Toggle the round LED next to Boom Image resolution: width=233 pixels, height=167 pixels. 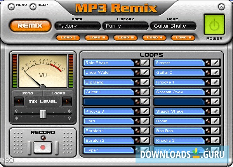coord(208,121)
